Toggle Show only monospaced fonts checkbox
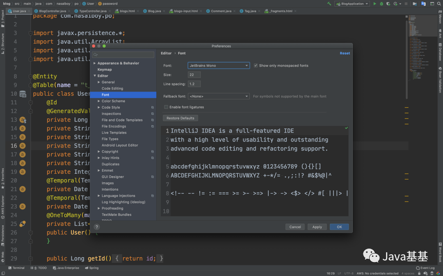This screenshot has width=443, height=276. pyautogui.click(x=256, y=65)
